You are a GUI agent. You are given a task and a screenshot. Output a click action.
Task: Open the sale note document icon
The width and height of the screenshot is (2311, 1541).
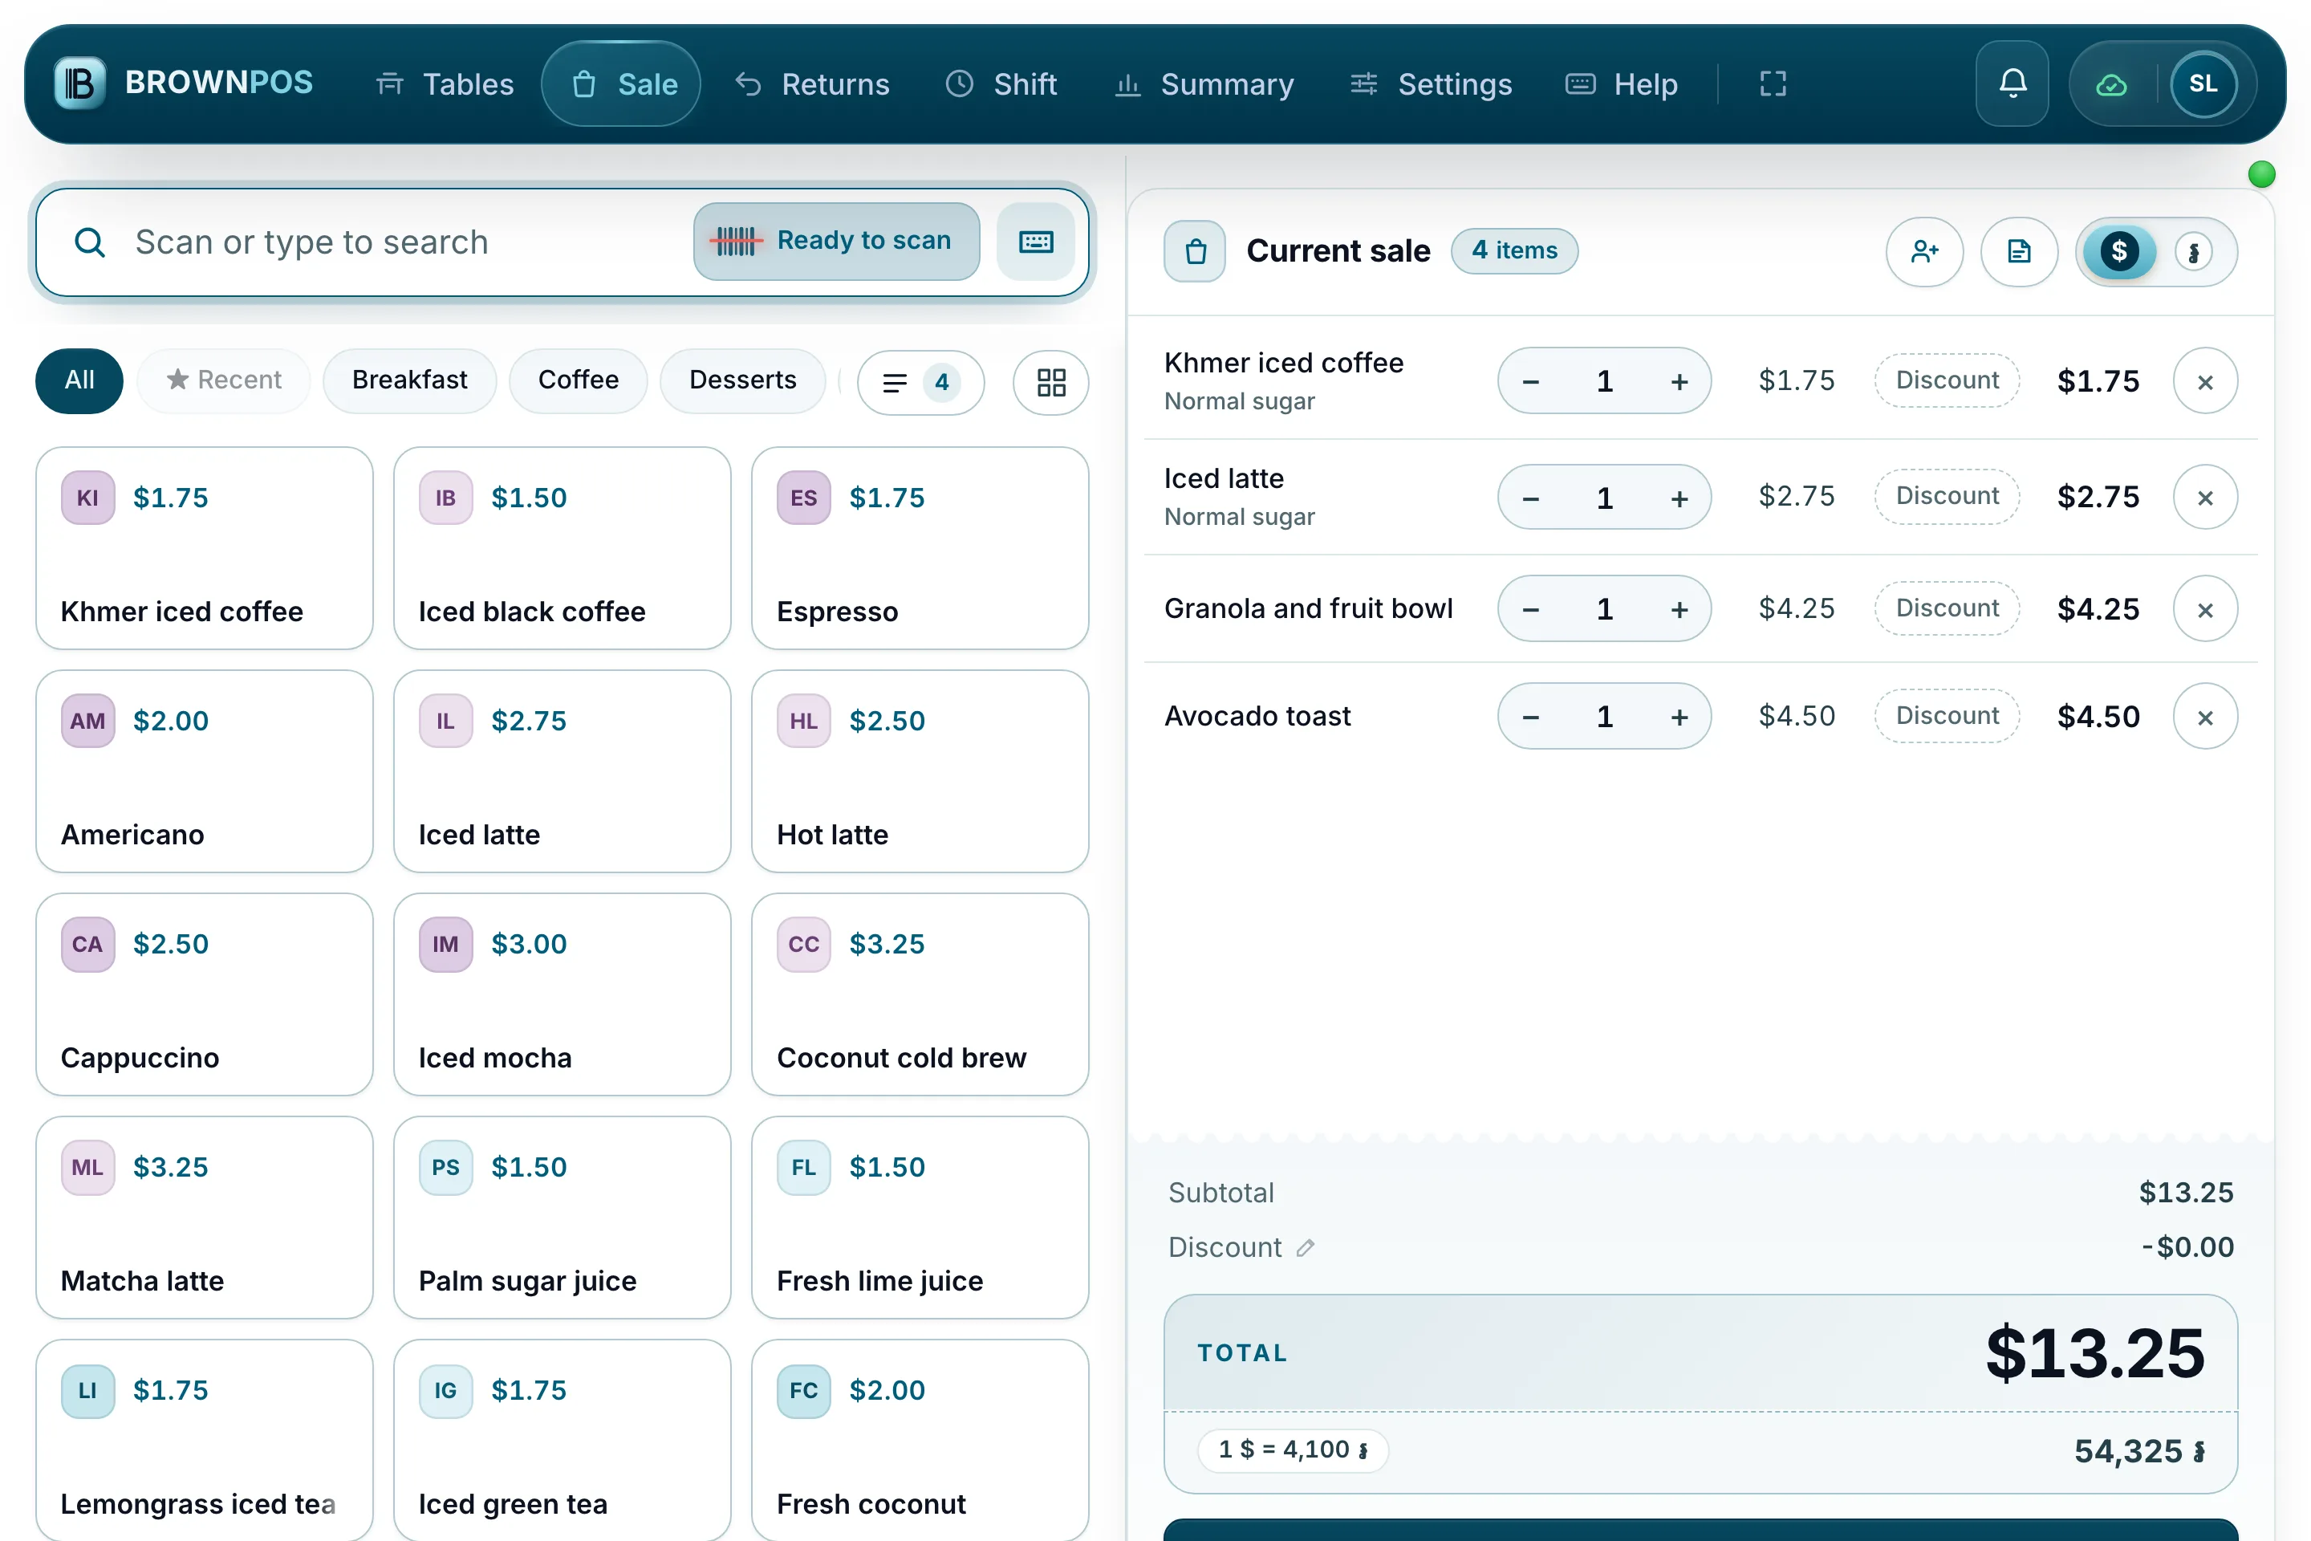2018,251
